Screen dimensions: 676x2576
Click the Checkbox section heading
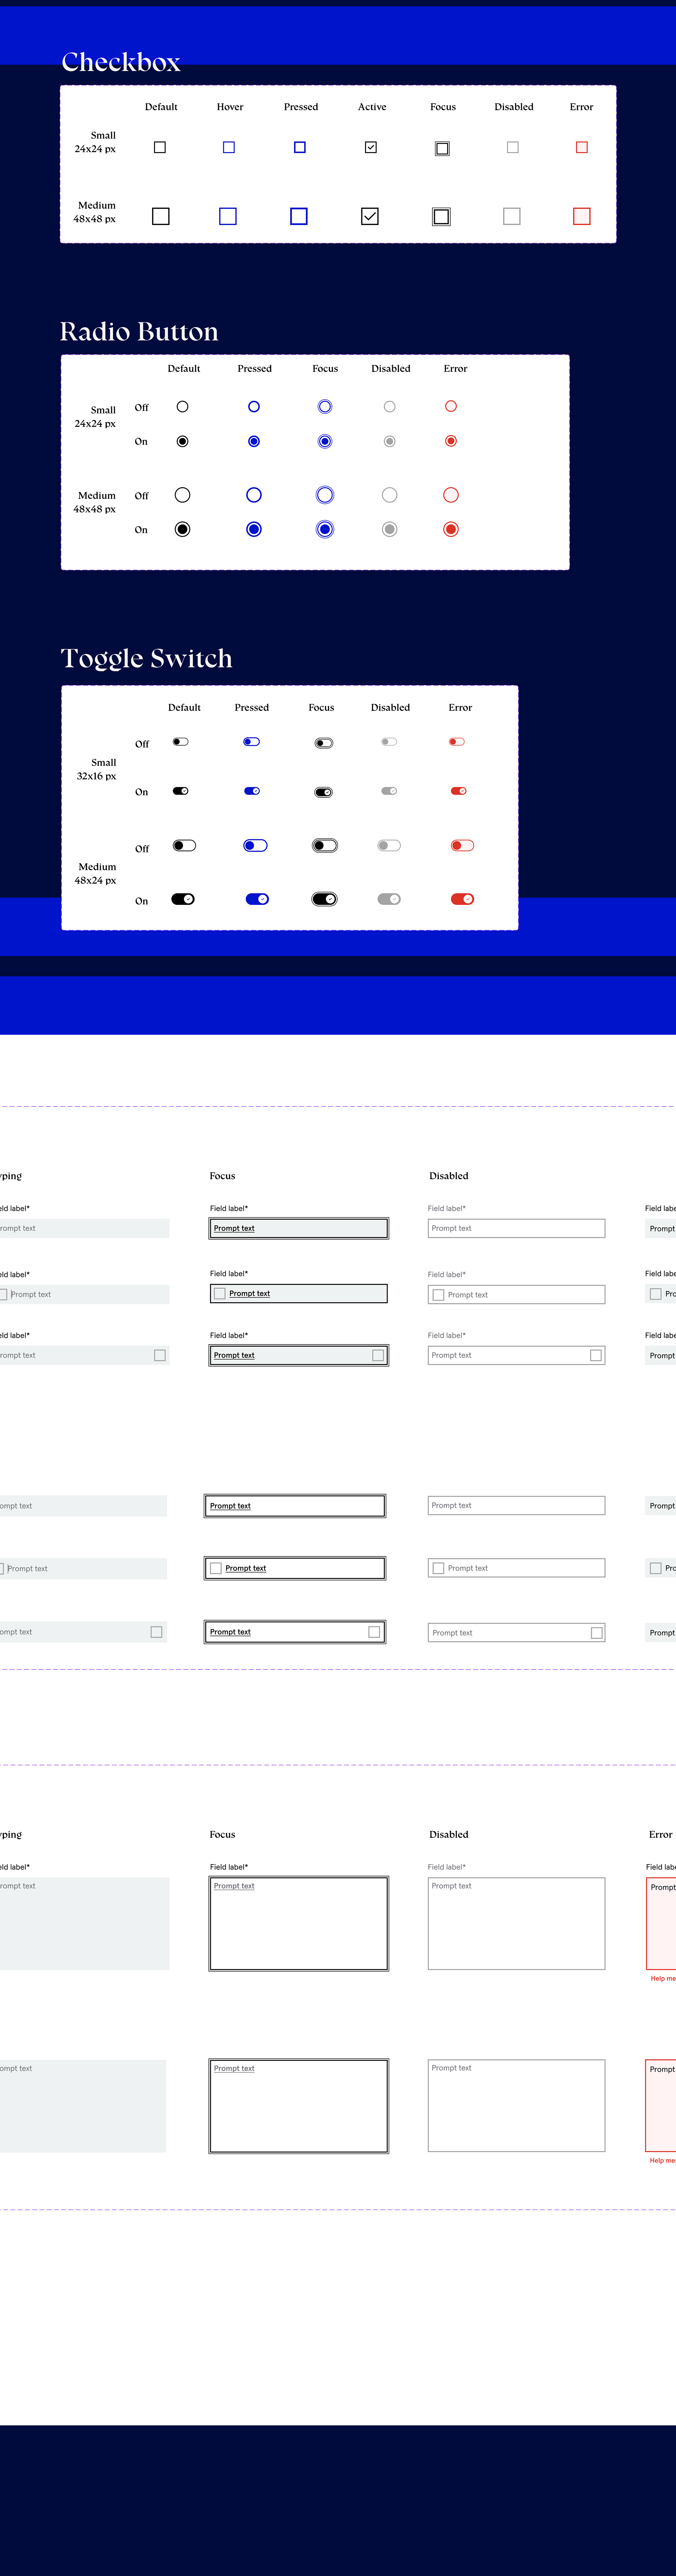coord(121,62)
